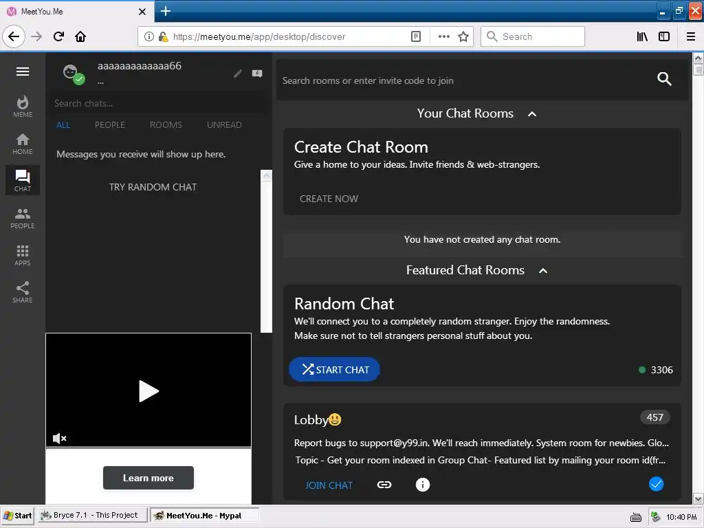The height and width of the screenshot is (528, 704).
Task: Open the PEOPLE sidebar section
Action: 23,219
